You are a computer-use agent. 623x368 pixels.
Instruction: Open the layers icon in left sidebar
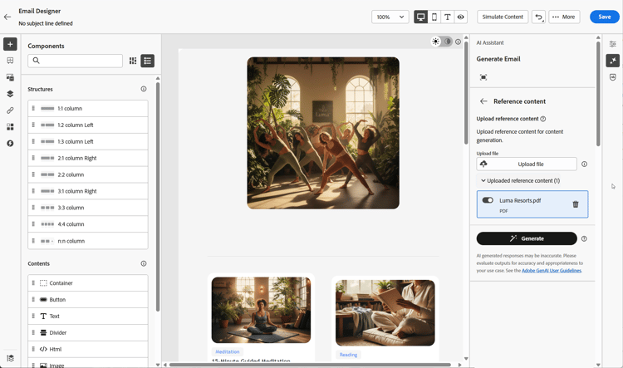[x=10, y=94]
